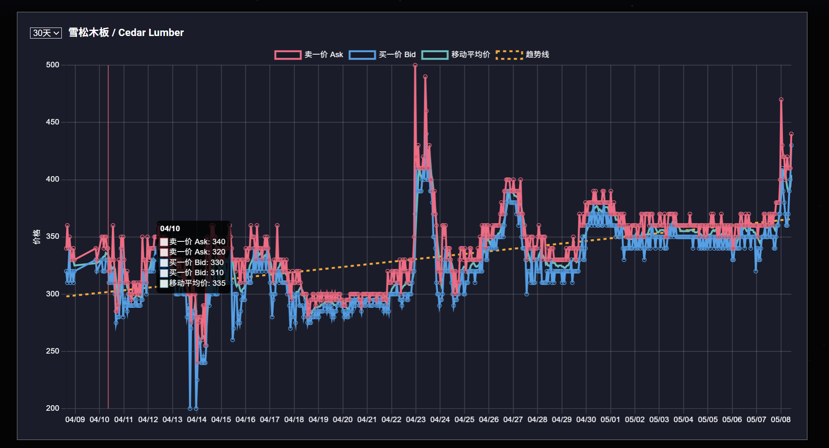Click the dashed orange 趋势线 legend swatch

tap(509, 55)
